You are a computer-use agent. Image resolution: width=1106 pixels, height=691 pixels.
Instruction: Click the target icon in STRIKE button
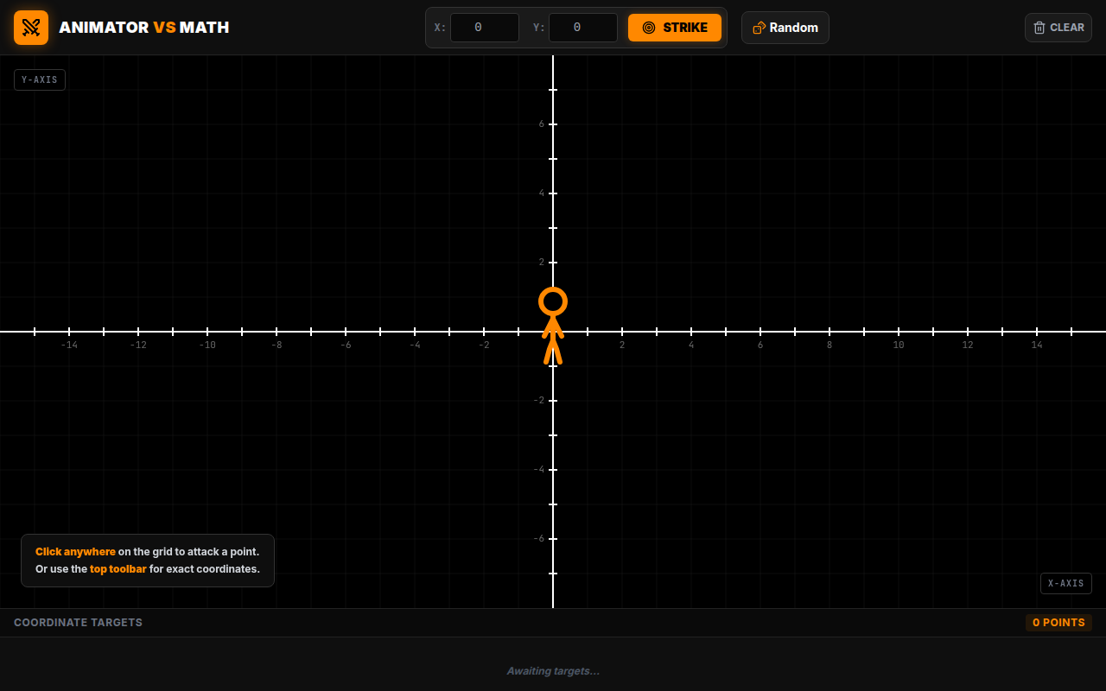649,28
